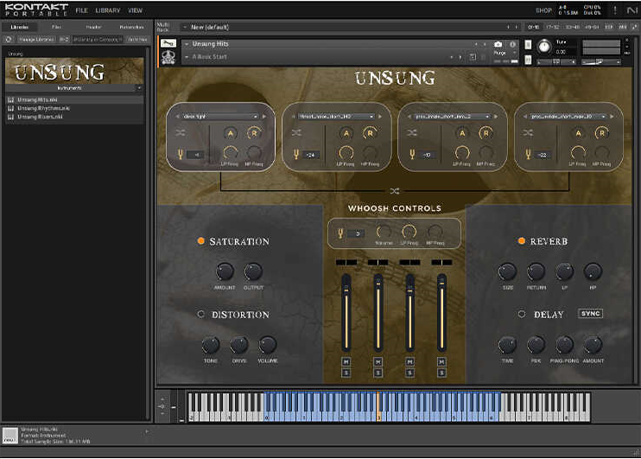Image resolution: width=641 pixels, height=459 pixels.
Task: Click the NI logo in top right
Action: (x=631, y=10)
